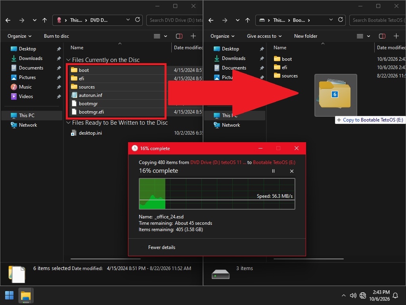Click the Search Bootable TetoOS field
The width and height of the screenshot is (406, 305).
pos(378,20)
